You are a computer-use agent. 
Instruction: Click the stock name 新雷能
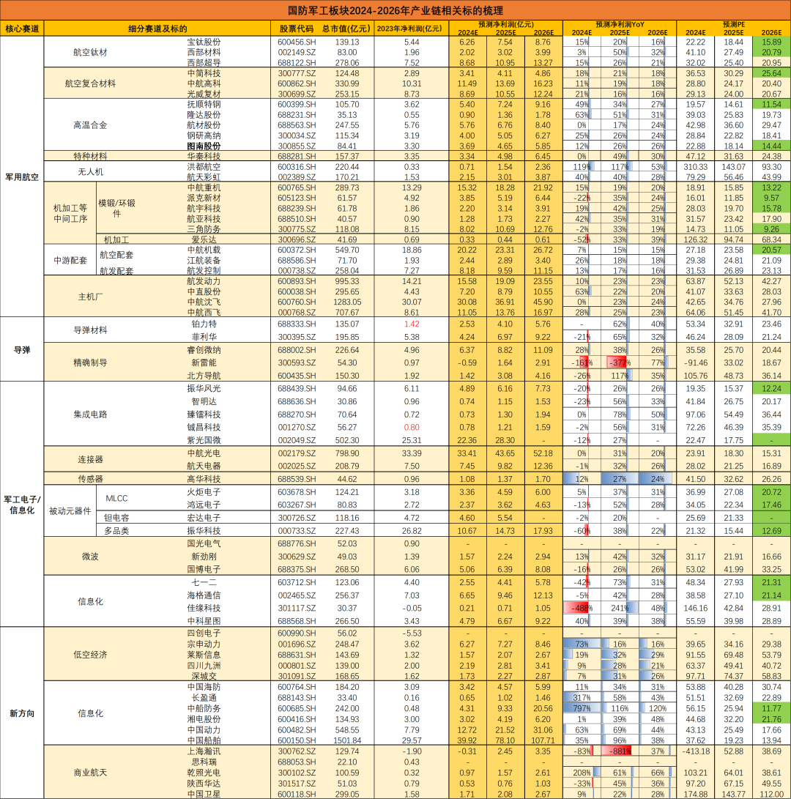[204, 363]
